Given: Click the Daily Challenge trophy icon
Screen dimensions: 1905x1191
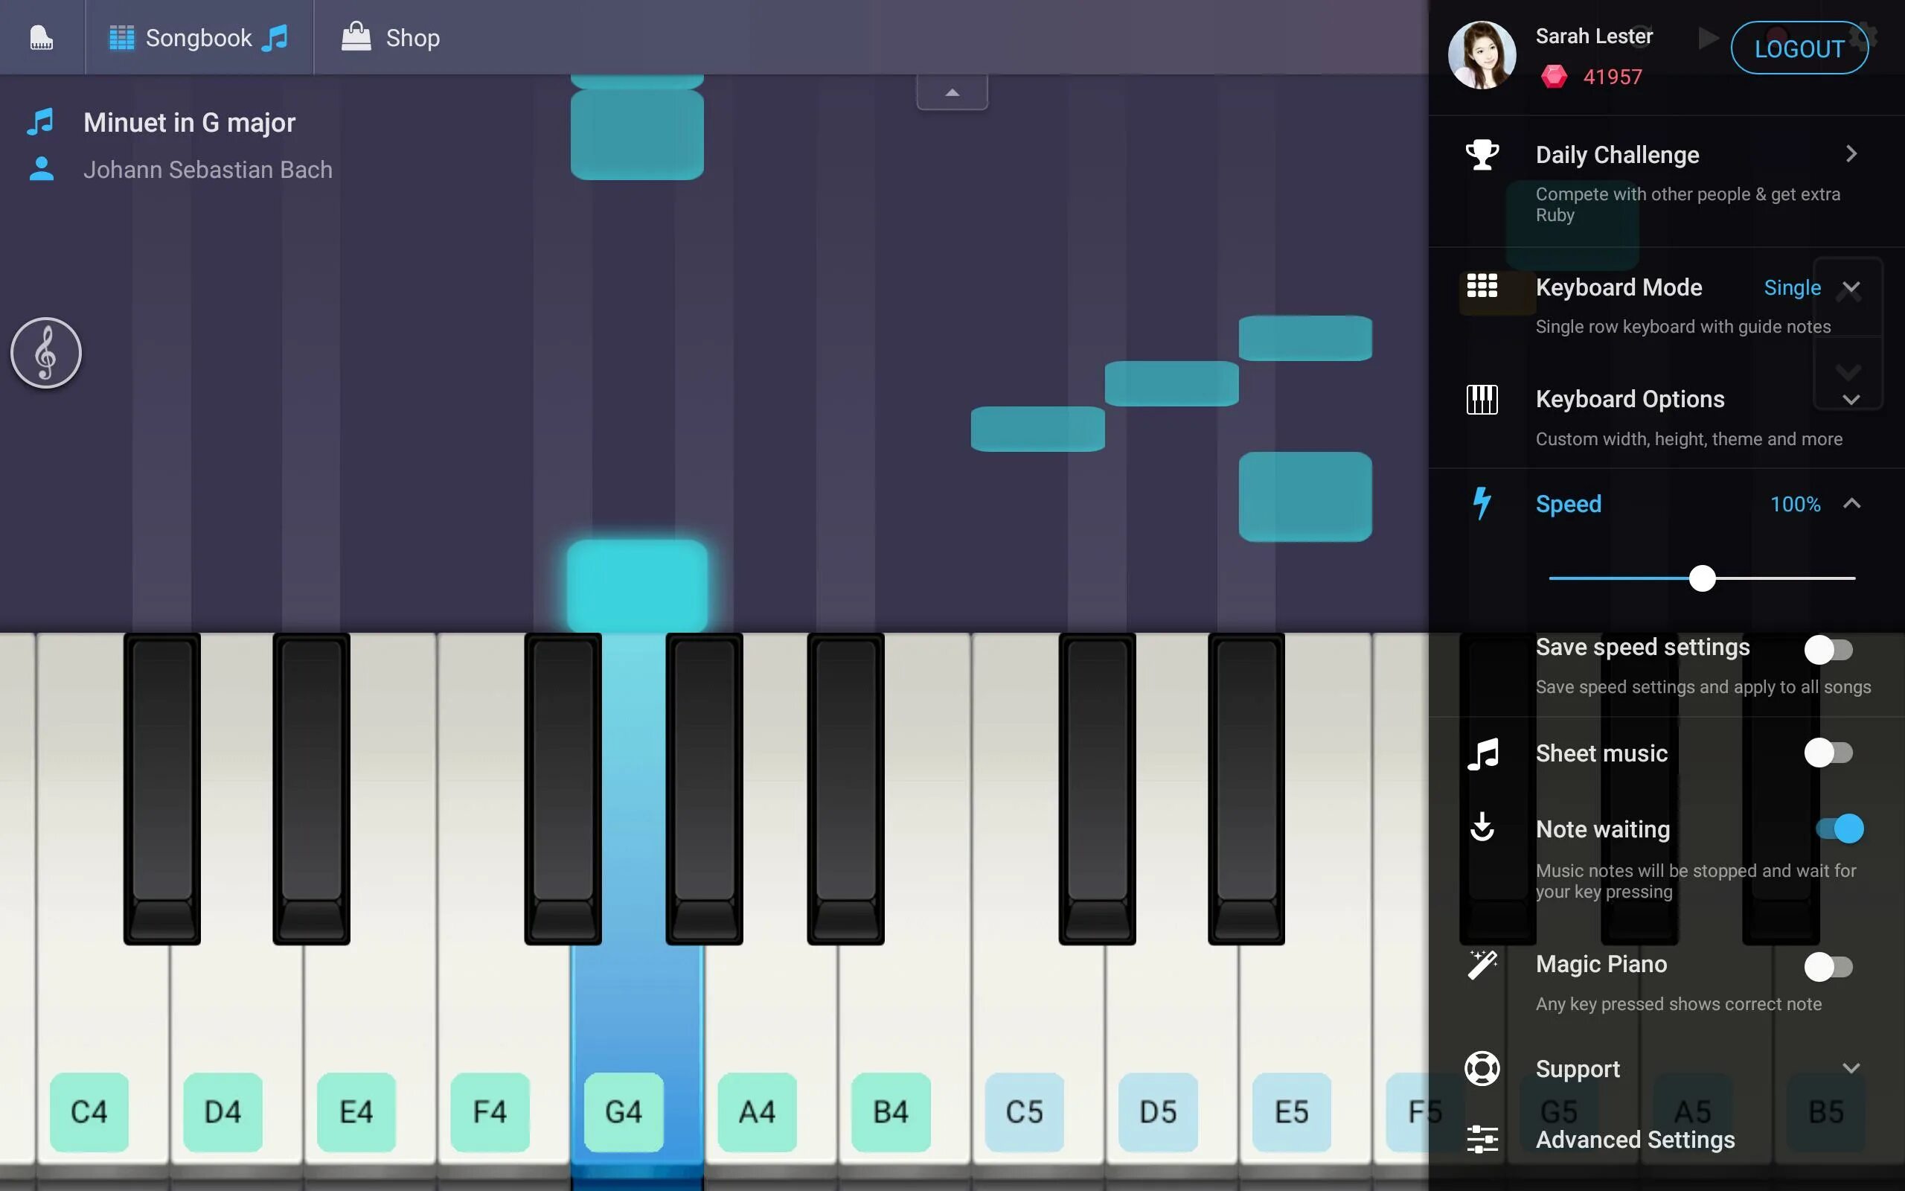Looking at the screenshot, I should pyautogui.click(x=1481, y=153).
